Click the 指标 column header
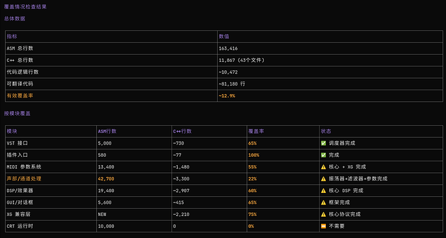Viewport: 446px width, 238px height. 12,37
